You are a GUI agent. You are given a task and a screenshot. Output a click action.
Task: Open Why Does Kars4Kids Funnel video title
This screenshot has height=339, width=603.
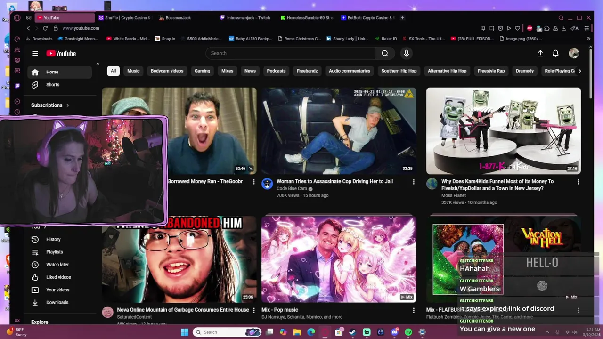tap(497, 185)
